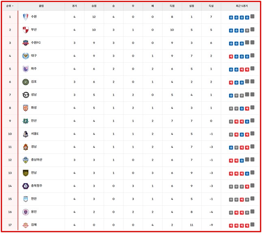Viewport: 262px width, 233px height.
Task: Open the 파주 club name link
Action: point(34,69)
